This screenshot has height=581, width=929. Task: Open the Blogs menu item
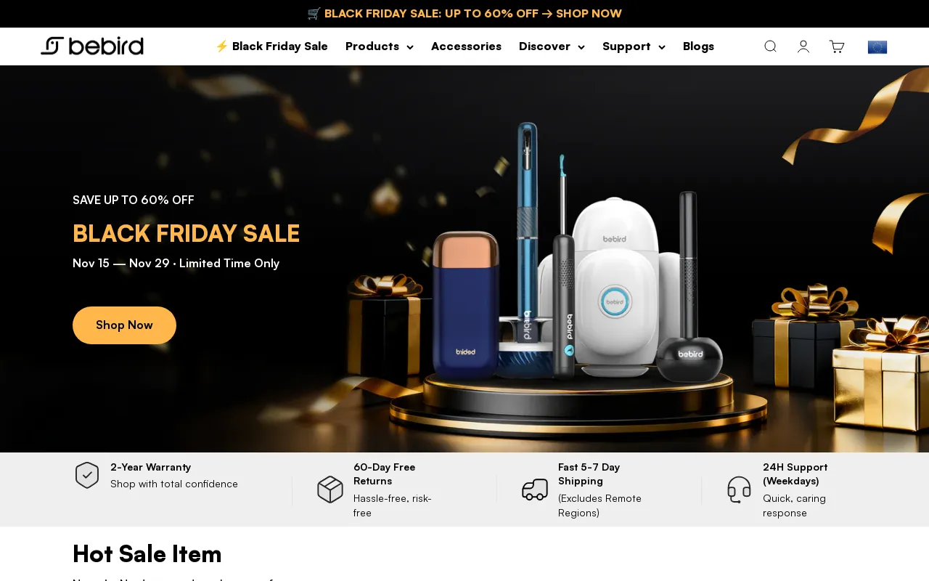[698, 46]
